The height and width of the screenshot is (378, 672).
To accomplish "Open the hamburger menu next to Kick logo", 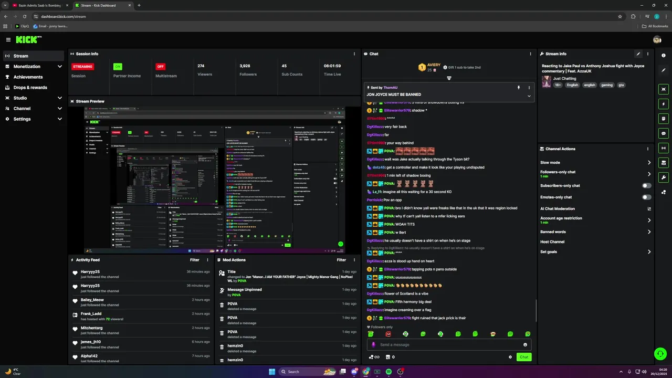I will click(8, 39).
